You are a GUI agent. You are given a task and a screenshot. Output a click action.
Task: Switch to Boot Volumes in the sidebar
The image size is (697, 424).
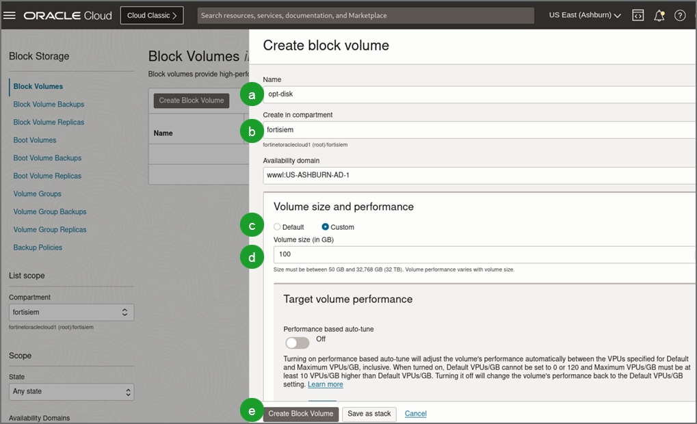pos(34,140)
